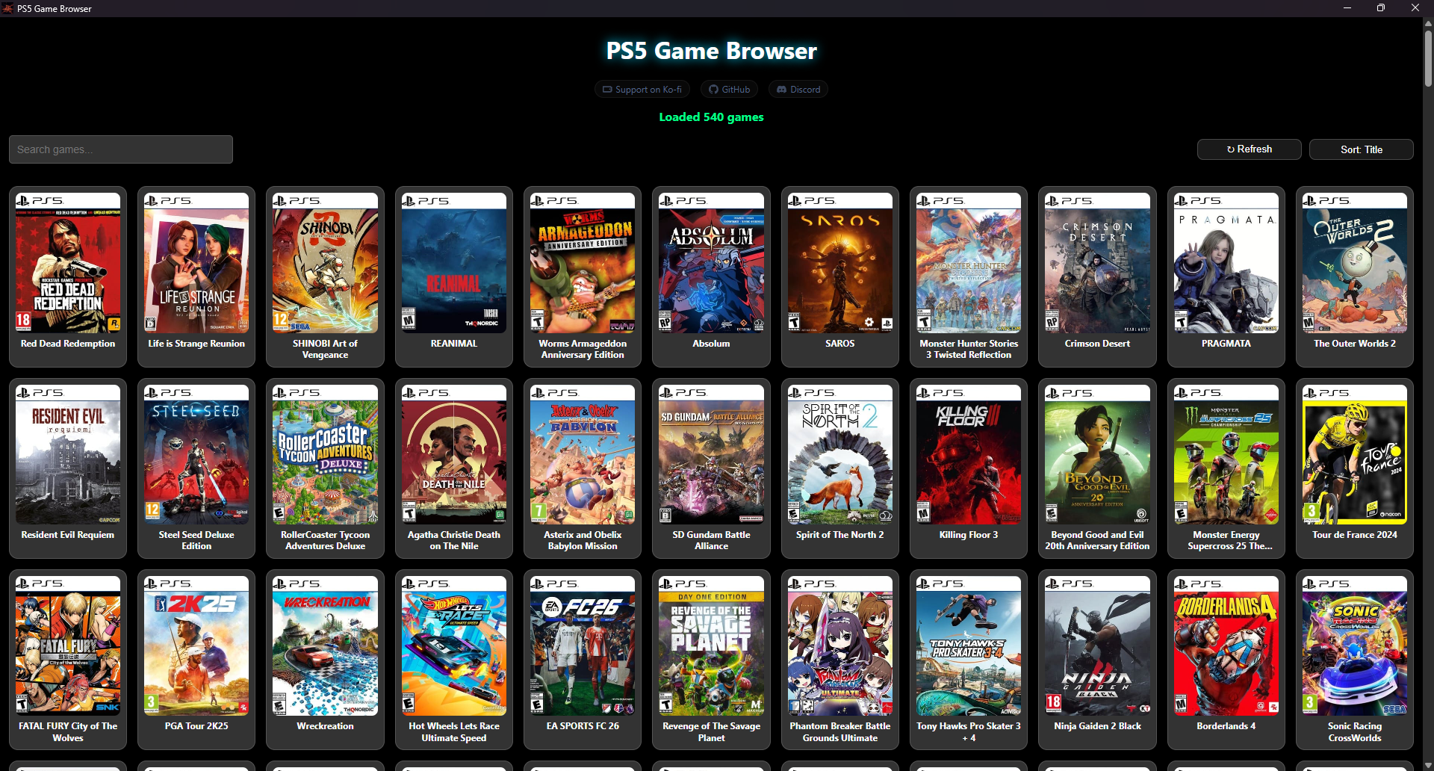
Task: Select Spirit of The North 2 cover
Action: [840, 454]
